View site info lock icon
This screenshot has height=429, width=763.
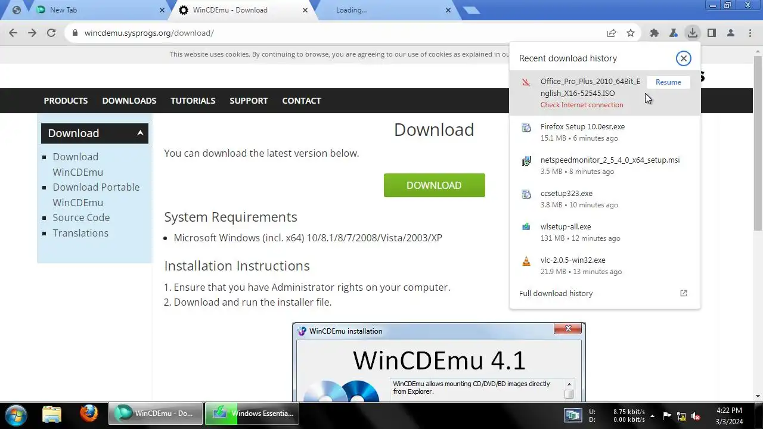(x=75, y=33)
